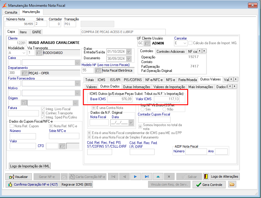The image size is (261, 198).
Task: Click the Modelo NF lookup icon
Action: point(98,70)
